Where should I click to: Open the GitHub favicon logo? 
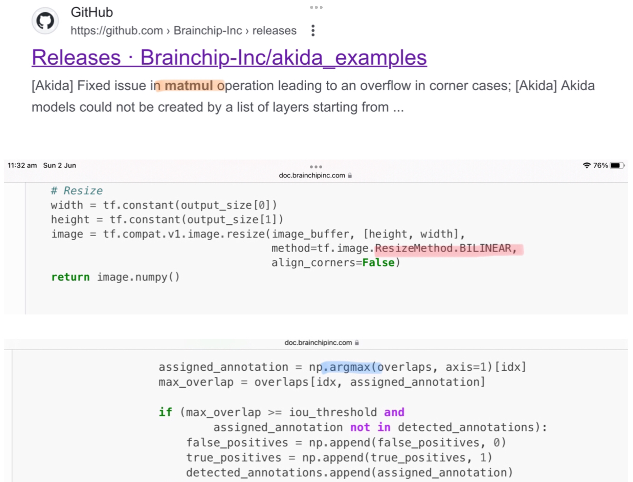click(x=45, y=21)
